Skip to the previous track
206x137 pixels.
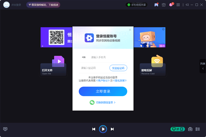pos(94,129)
